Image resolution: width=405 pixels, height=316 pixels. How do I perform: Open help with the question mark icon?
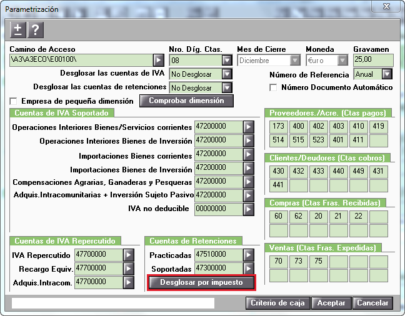coord(36,30)
